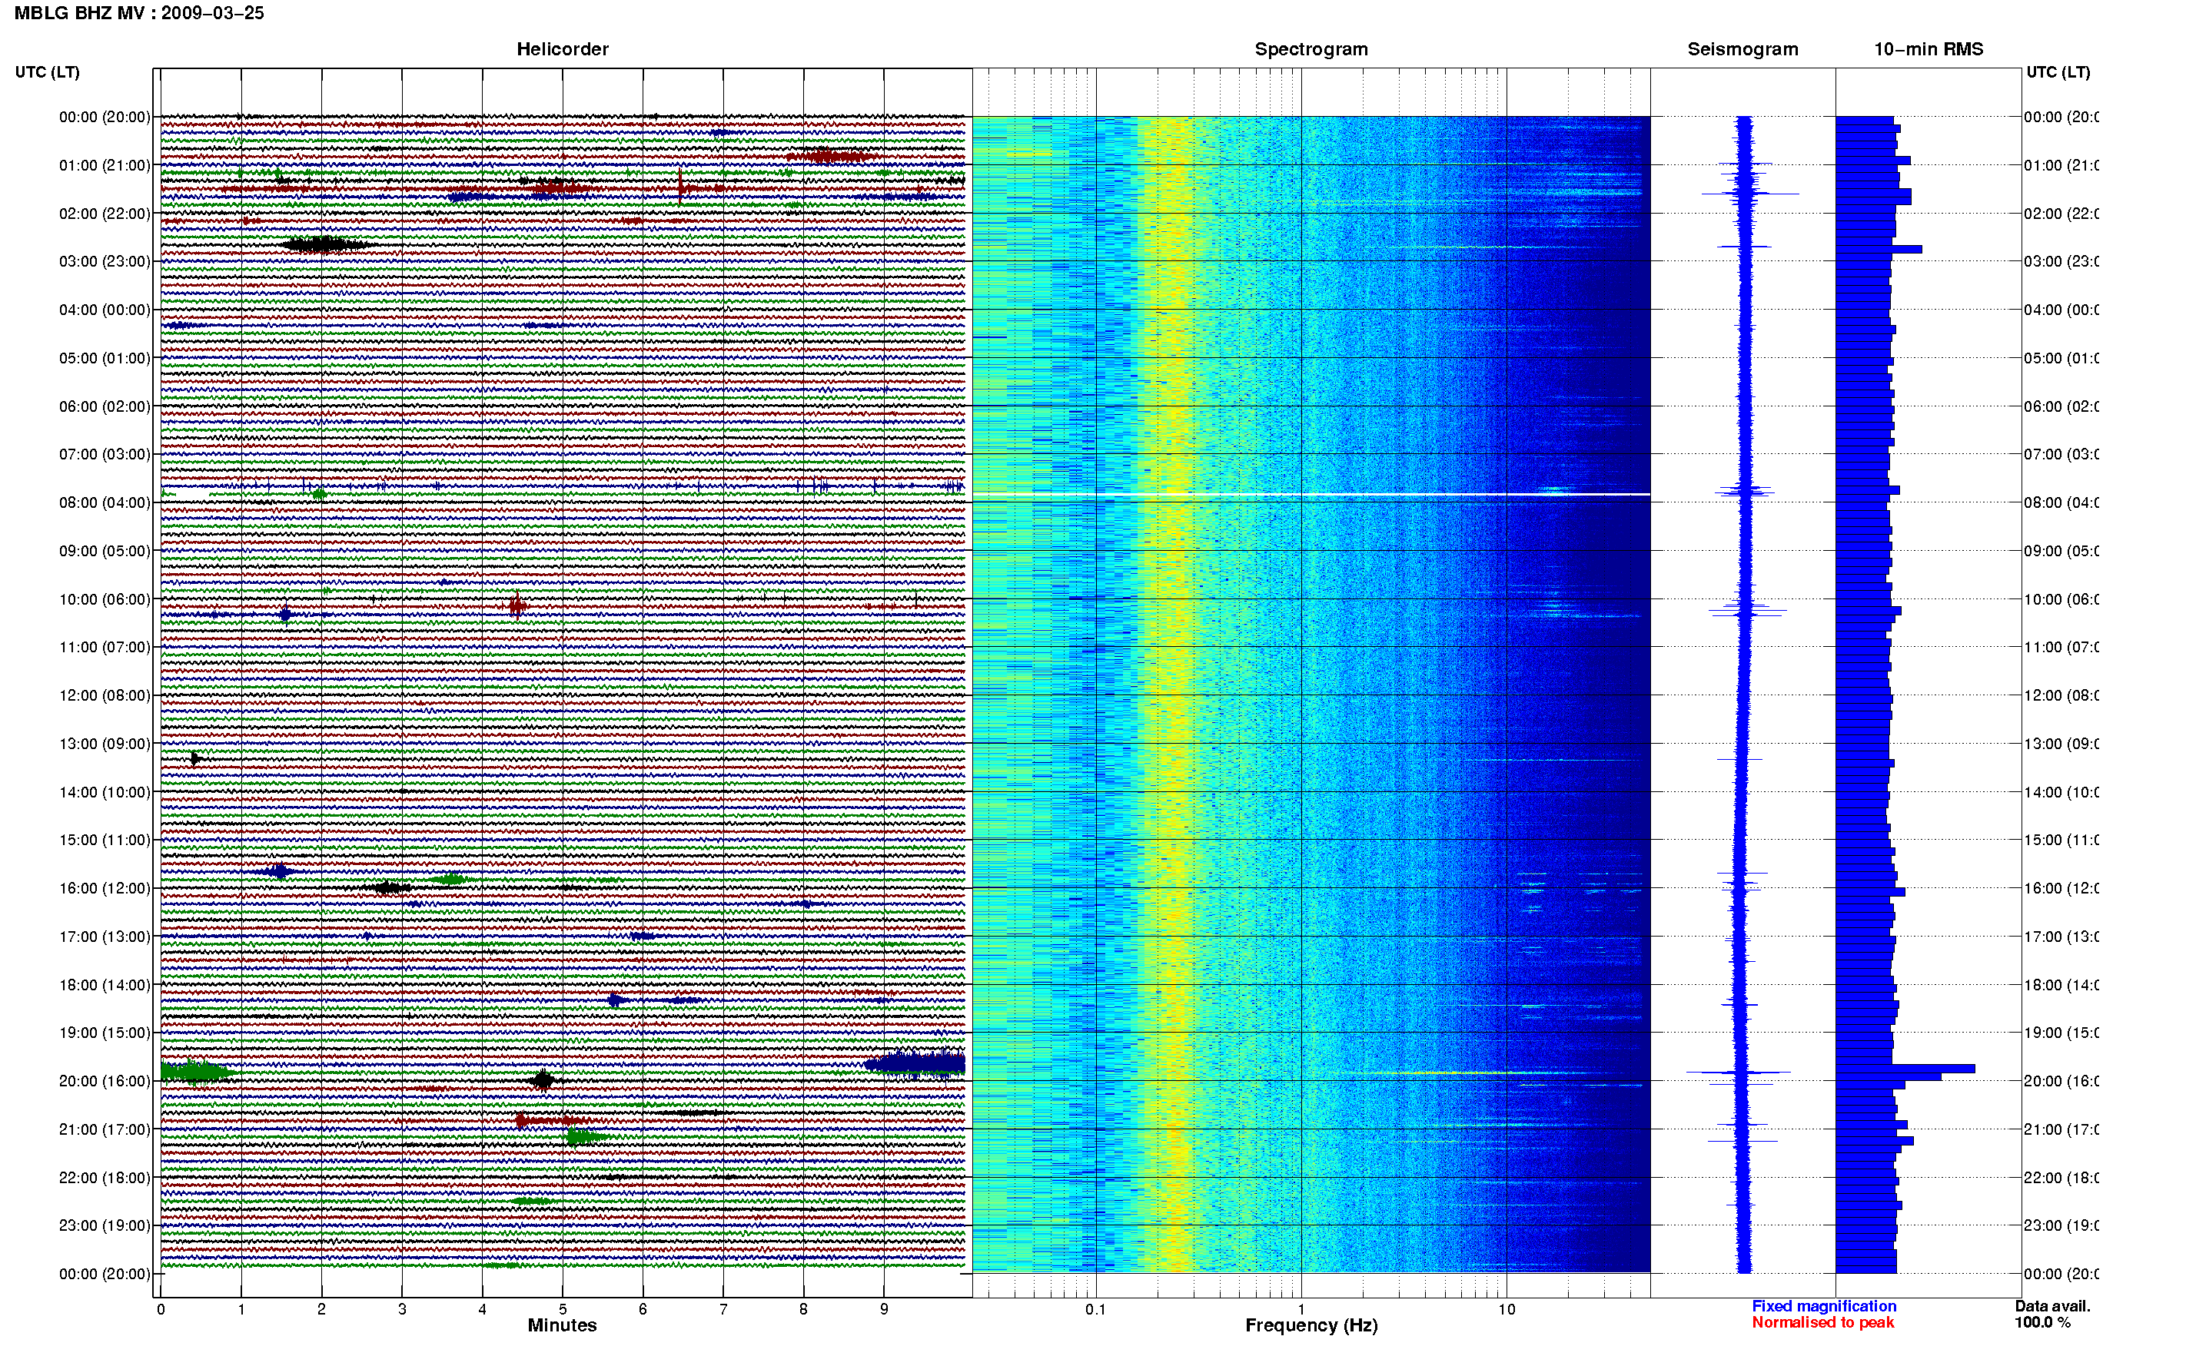Screen dimensions: 2186x1366
Task: Click the title 'MBLG BHZ MV : 2009-03-25'
Action: [139, 14]
